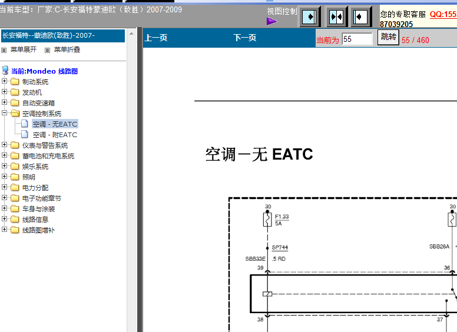
Task: Click the sidebar scrollbar up arrow
Action: [132, 34]
